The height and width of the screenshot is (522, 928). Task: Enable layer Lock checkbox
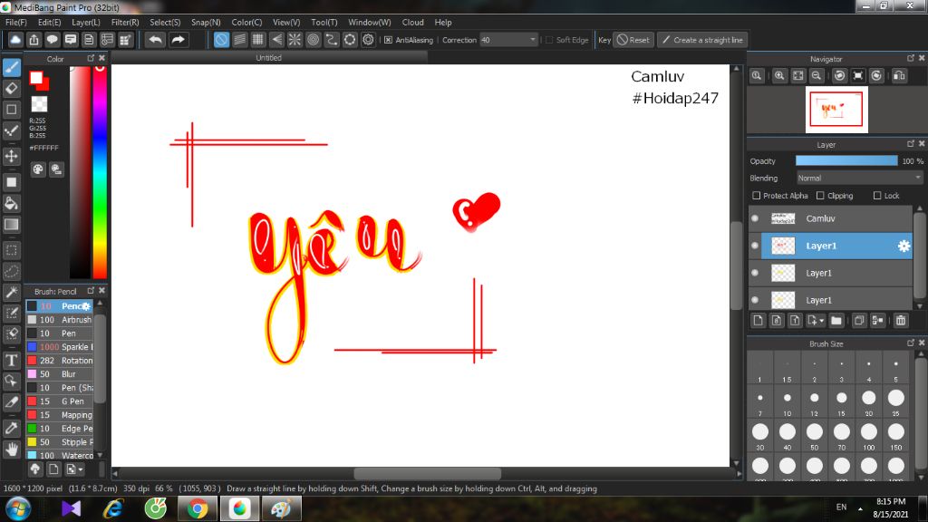[877, 196]
